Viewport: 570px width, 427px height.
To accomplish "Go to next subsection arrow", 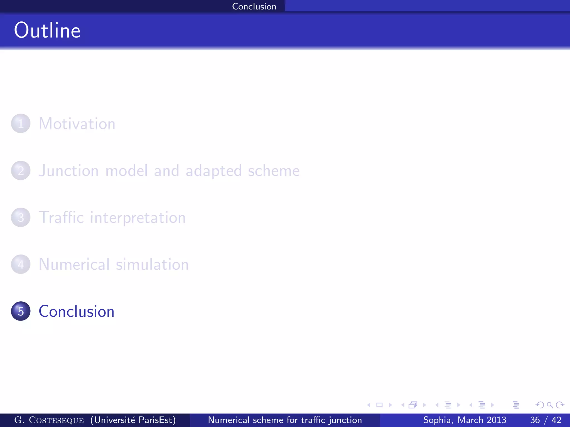I will coord(459,405).
